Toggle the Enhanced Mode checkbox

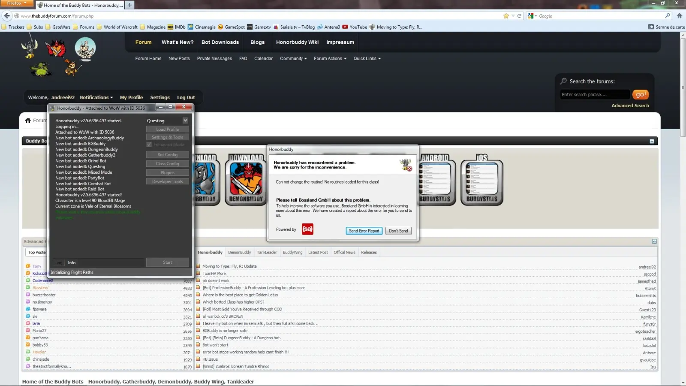(x=149, y=145)
